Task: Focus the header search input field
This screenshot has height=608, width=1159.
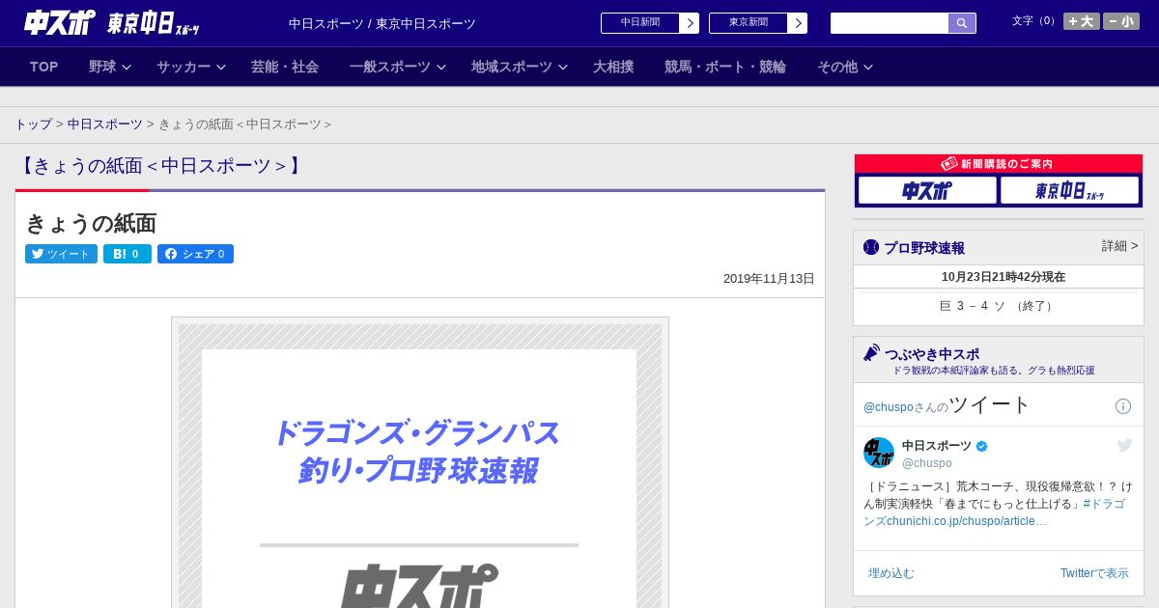Action: click(890, 23)
